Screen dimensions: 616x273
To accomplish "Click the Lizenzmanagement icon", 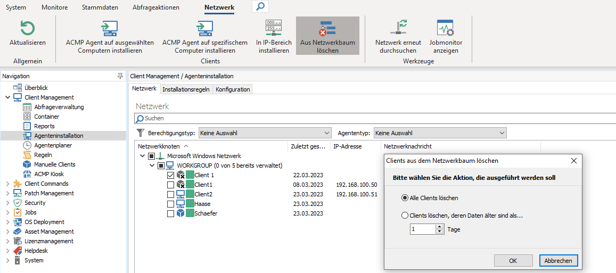I will click(x=18, y=241).
